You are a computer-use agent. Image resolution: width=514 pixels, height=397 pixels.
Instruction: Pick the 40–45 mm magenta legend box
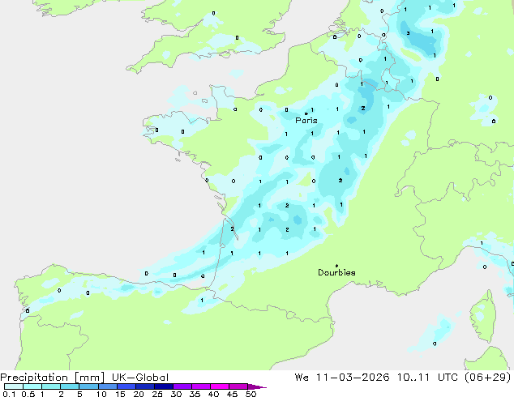pyautogui.click(x=220, y=386)
